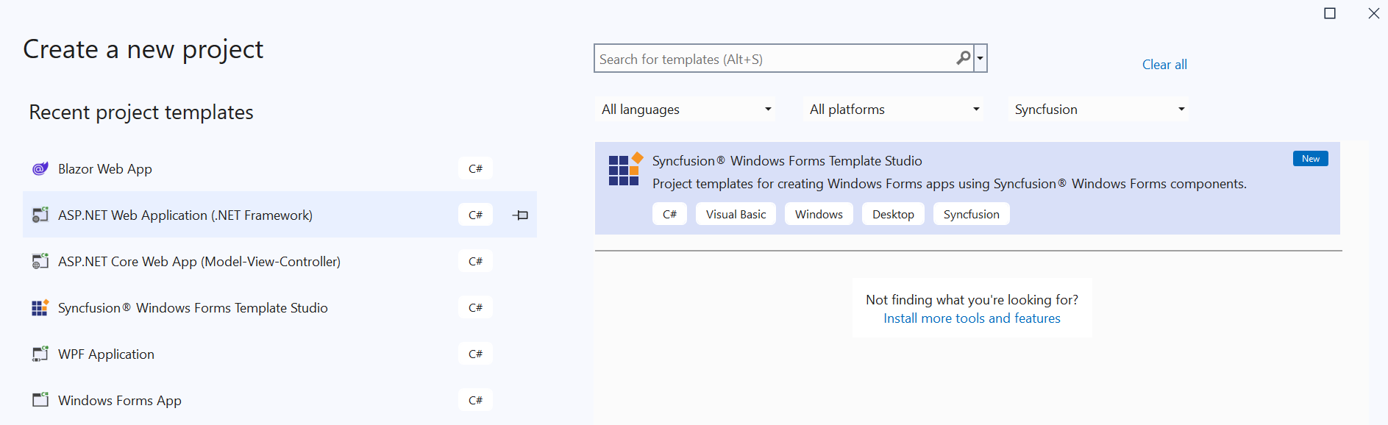The height and width of the screenshot is (425, 1388).
Task: Open the All languages filter dropdown
Action: click(686, 110)
